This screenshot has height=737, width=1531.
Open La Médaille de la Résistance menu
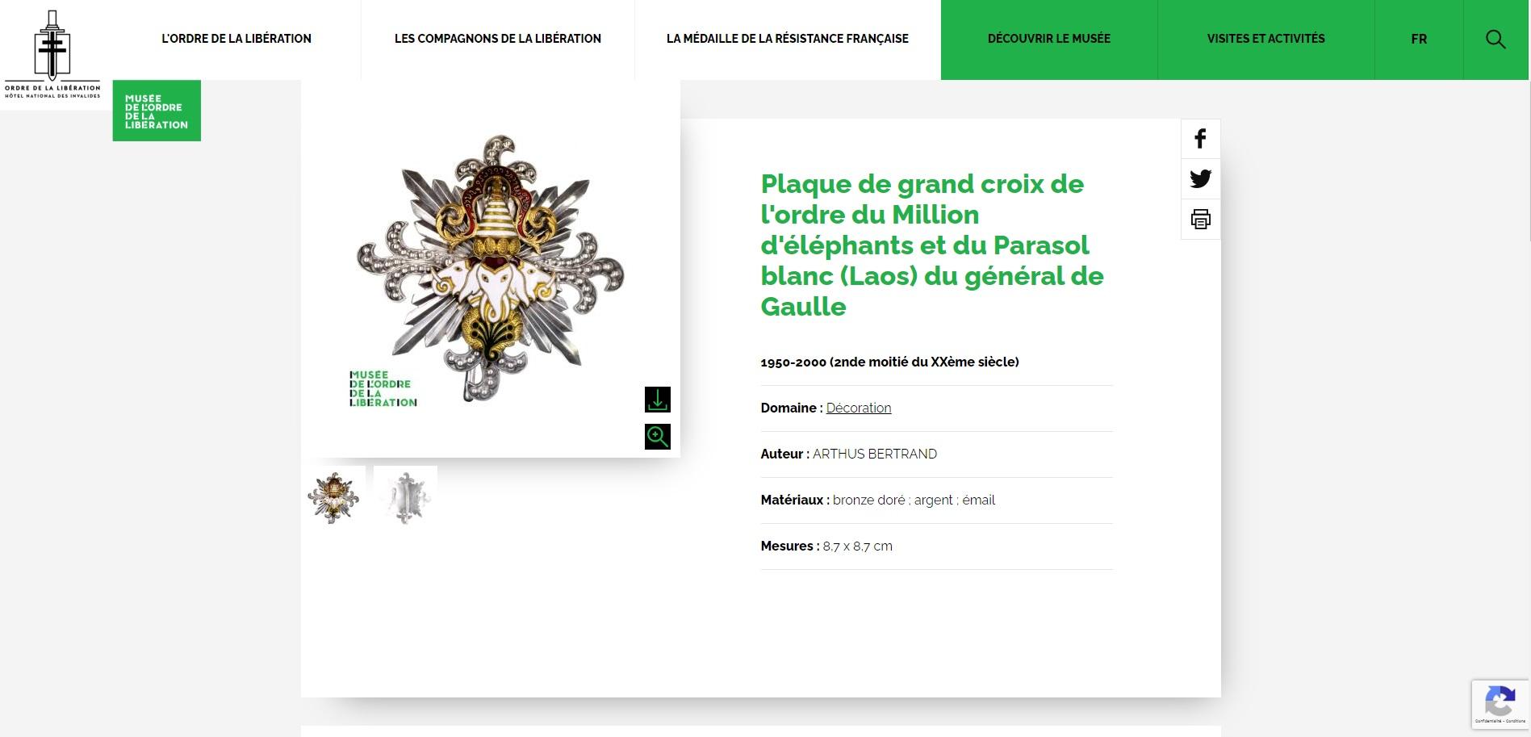788,39
